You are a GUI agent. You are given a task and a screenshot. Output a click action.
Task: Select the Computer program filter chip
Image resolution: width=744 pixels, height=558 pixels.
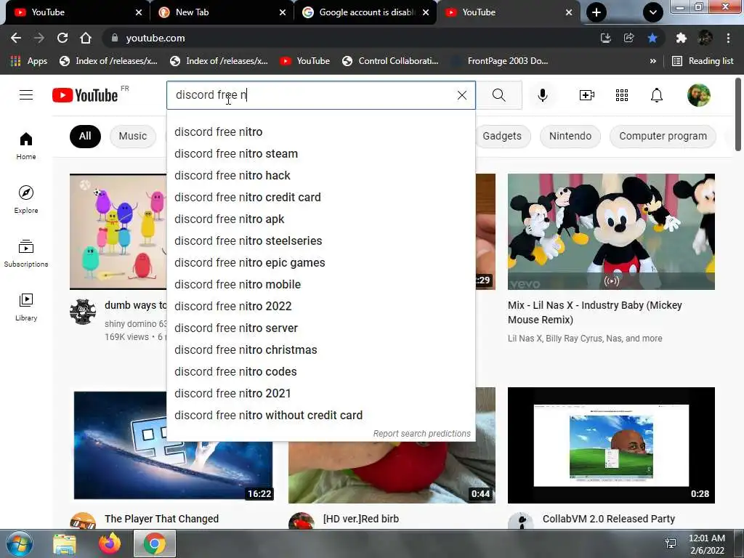click(663, 136)
